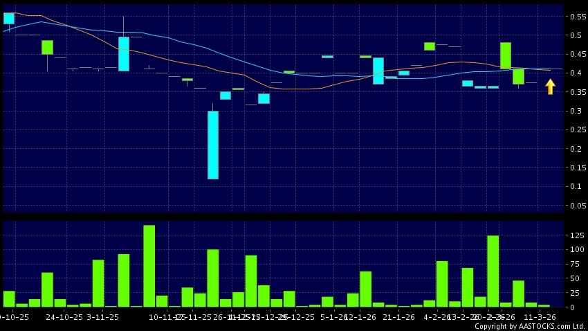Click the 0.05 price axis label

click(x=577, y=206)
